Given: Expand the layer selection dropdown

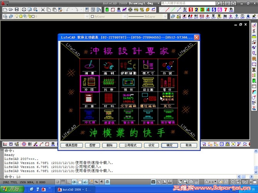Looking at the screenshot, I should click(87, 17).
